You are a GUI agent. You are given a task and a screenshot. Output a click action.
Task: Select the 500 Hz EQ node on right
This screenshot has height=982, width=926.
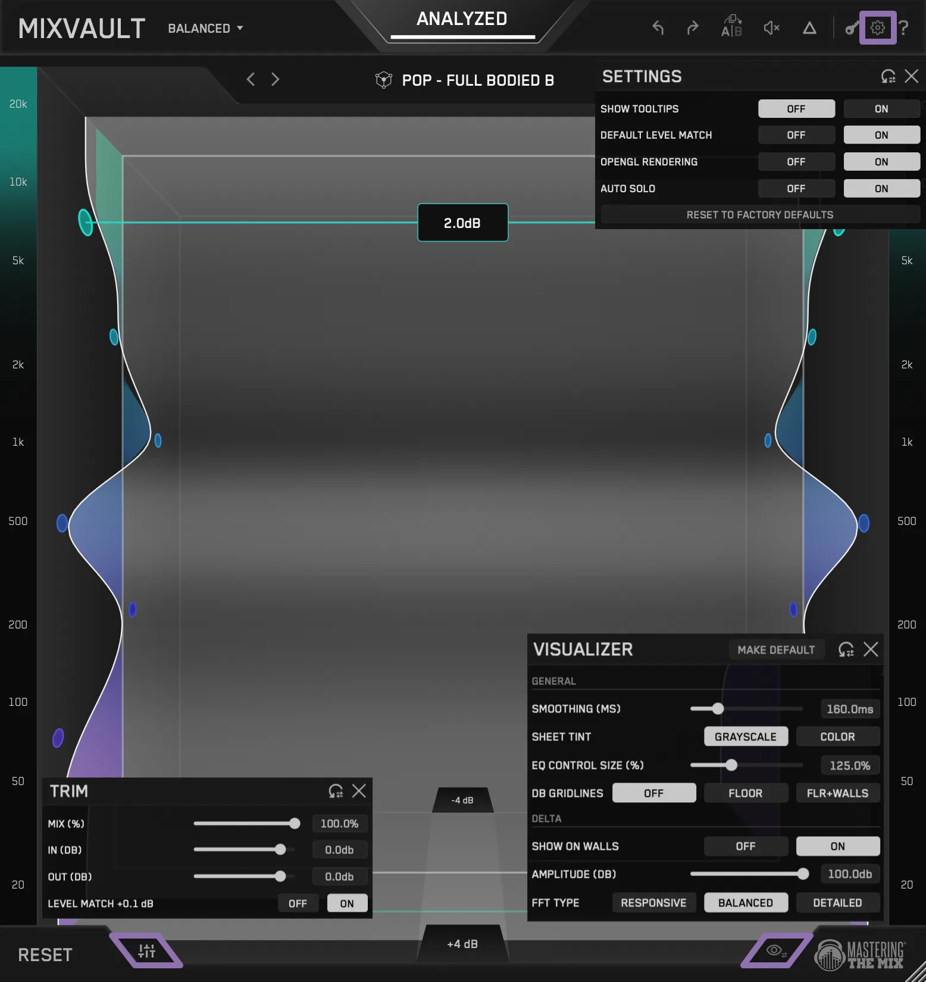coord(864,523)
